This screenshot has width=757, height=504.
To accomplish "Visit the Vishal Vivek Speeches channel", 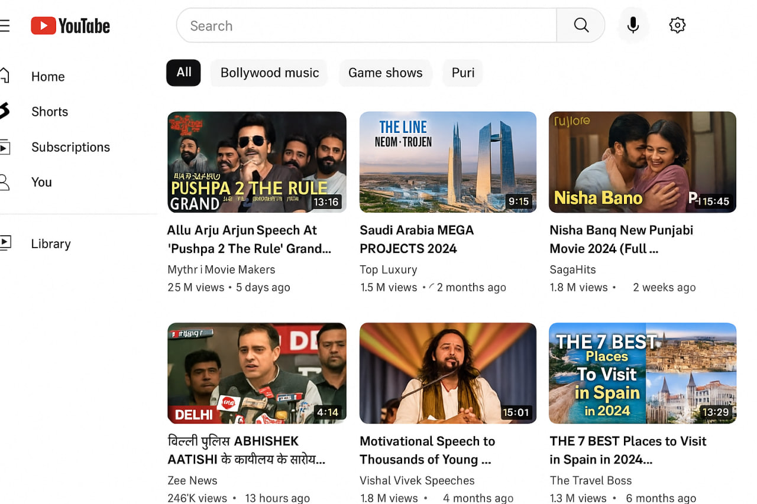I will pyautogui.click(x=417, y=480).
